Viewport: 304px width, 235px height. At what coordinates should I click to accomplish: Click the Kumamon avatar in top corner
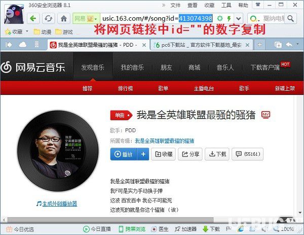tap(14, 14)
